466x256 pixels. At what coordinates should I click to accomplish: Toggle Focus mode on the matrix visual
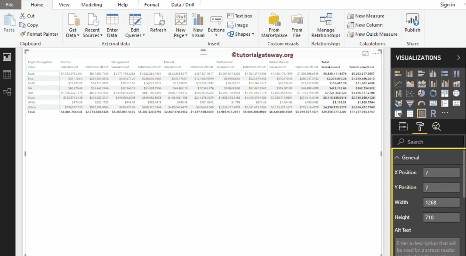tap(365, 54)
